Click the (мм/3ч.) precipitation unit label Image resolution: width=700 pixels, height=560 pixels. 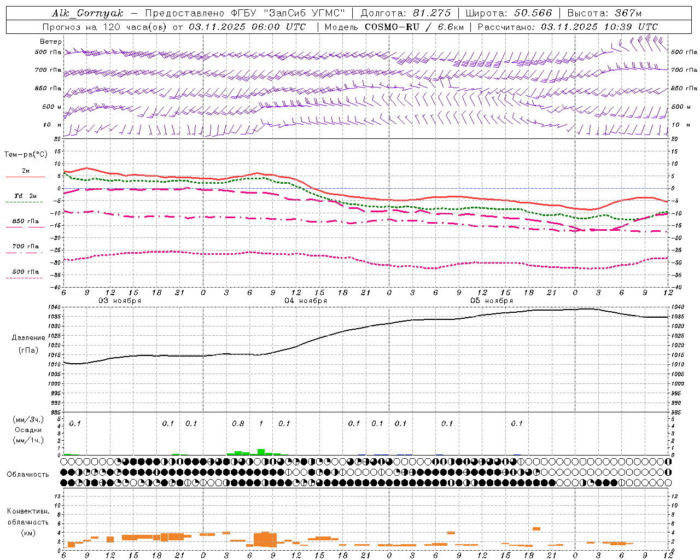click(x=28, y=419)
